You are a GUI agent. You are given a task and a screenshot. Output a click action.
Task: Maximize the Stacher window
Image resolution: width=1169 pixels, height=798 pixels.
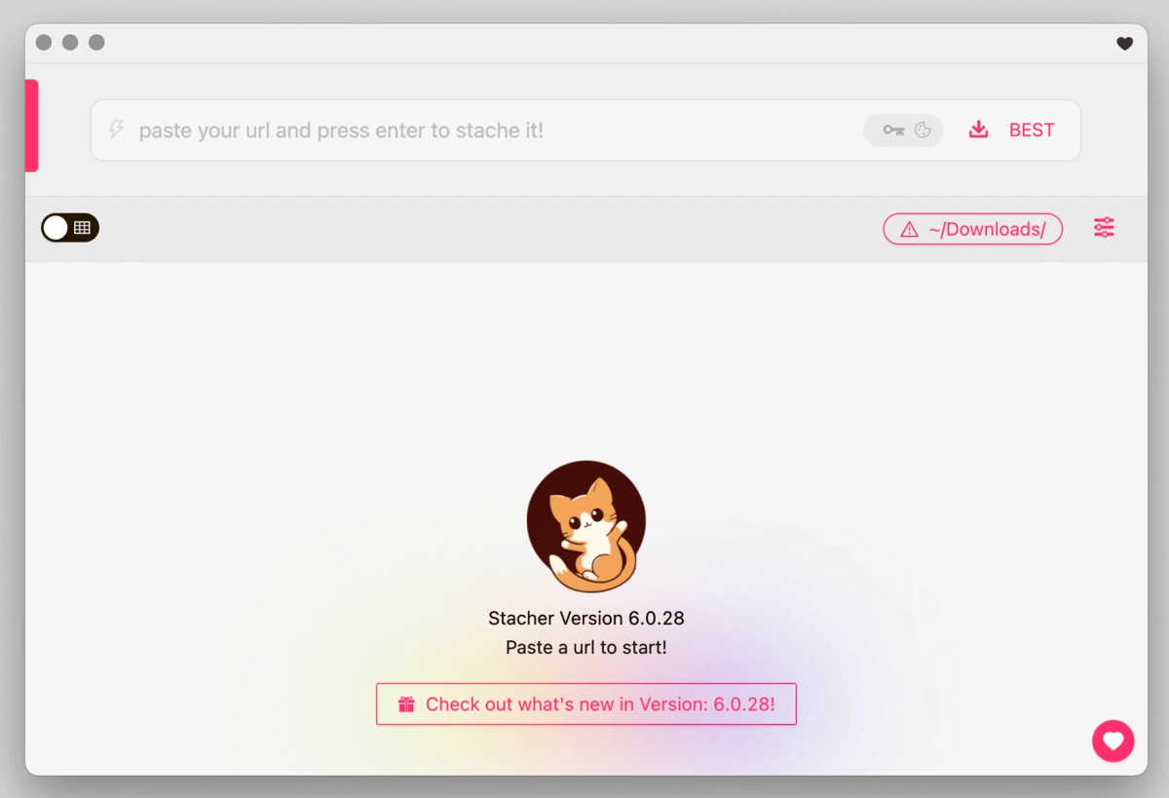click(96, 43)
